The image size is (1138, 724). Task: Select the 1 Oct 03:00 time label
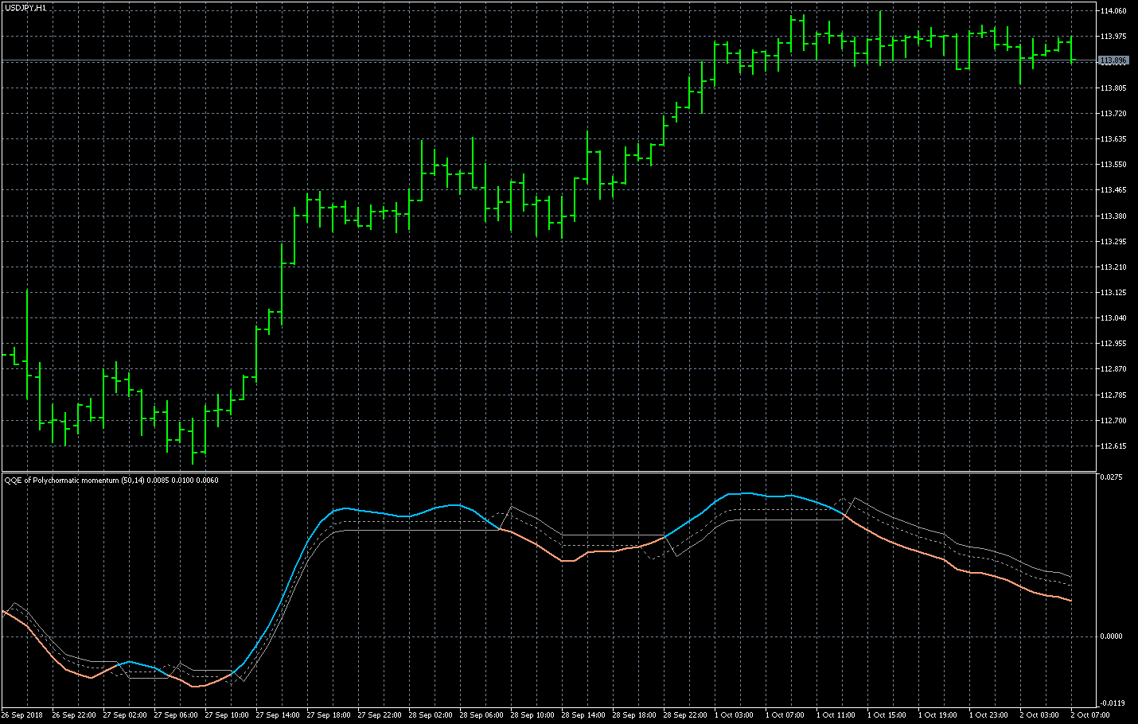pos(734,715)
